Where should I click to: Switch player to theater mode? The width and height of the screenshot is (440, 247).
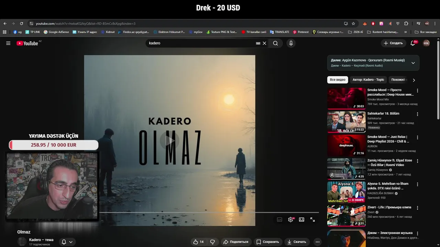click(301, 220)
